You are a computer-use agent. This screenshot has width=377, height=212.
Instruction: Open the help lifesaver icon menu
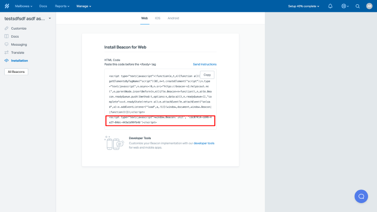click(x=344, y=6)
